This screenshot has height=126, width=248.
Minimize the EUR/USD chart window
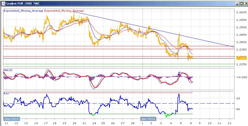(237, 3)
